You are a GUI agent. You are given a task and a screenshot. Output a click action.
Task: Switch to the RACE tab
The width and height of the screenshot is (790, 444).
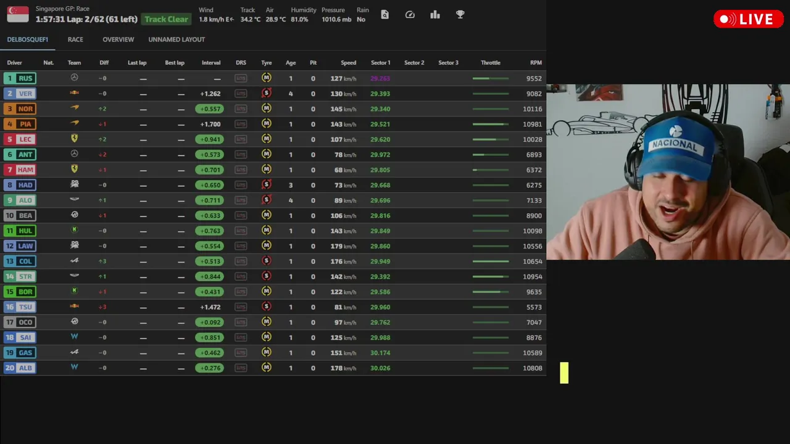75,39
